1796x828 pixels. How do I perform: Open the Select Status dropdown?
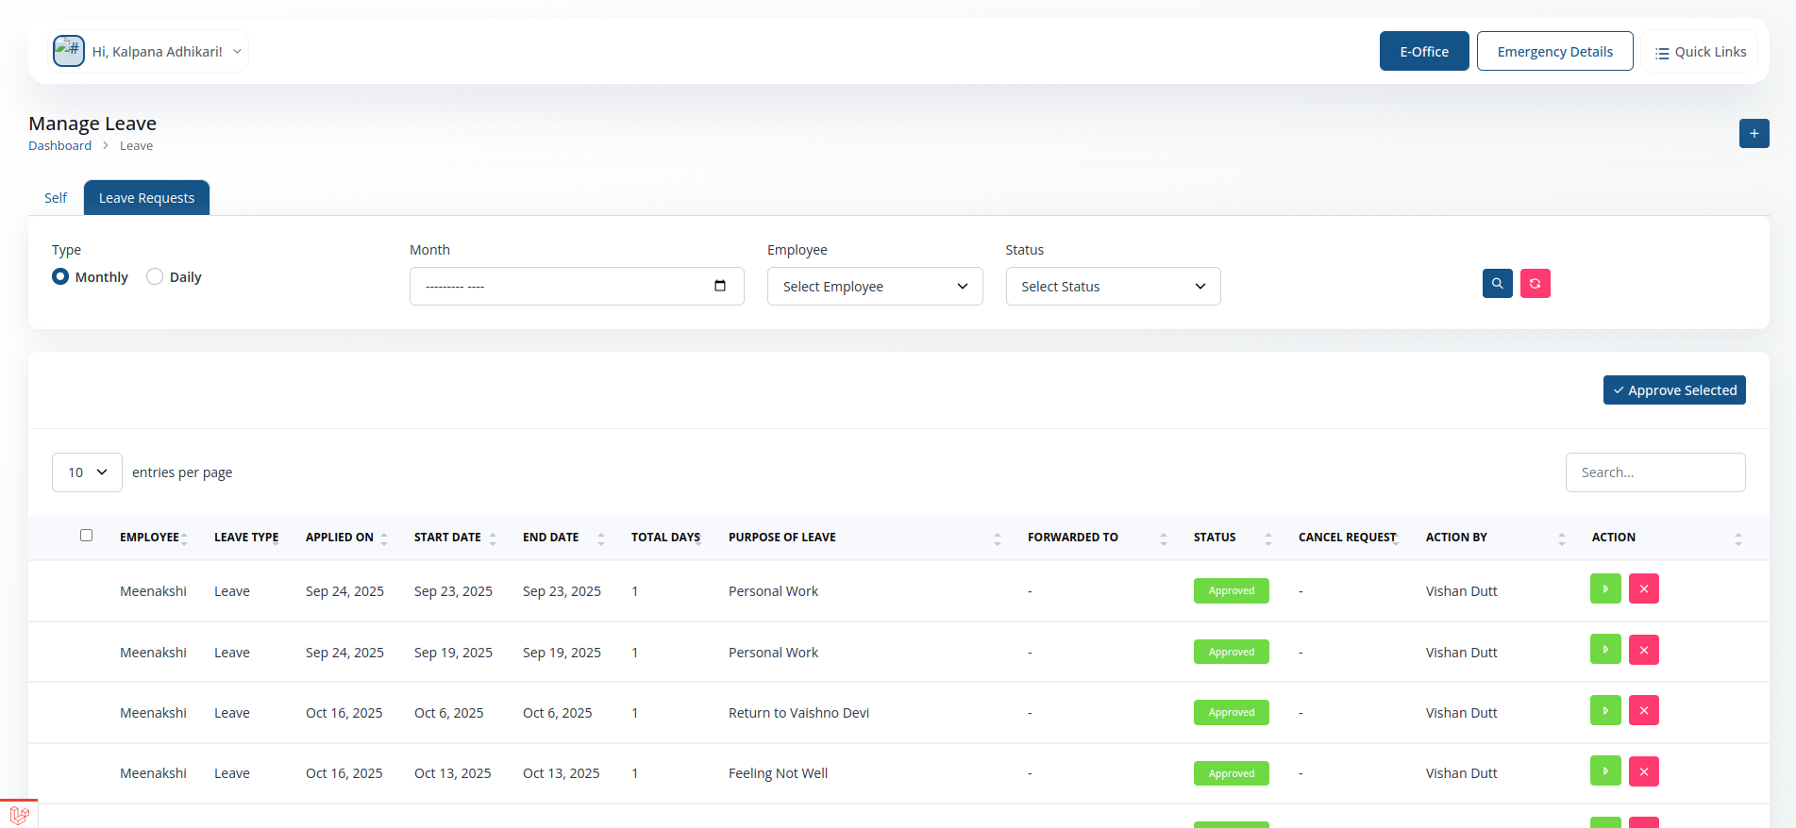(1113, 286)
